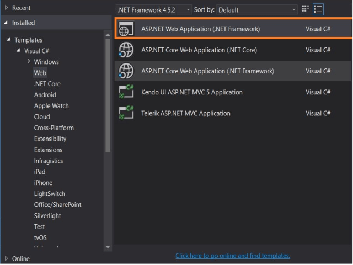
Task: Expand the Windows templates node
Action: pos(29,61)
